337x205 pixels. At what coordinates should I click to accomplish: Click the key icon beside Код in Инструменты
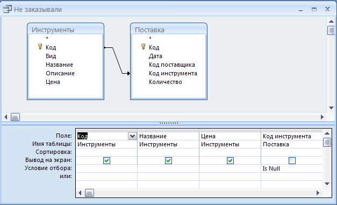(40, 47)
